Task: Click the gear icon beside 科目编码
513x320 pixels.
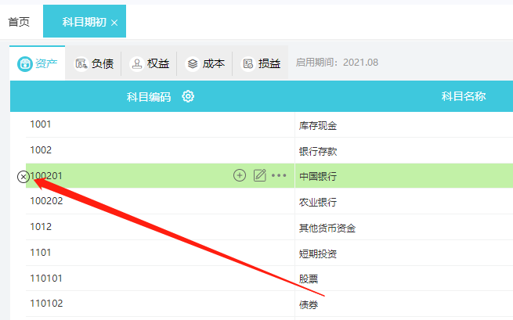Action: point(188,96)
